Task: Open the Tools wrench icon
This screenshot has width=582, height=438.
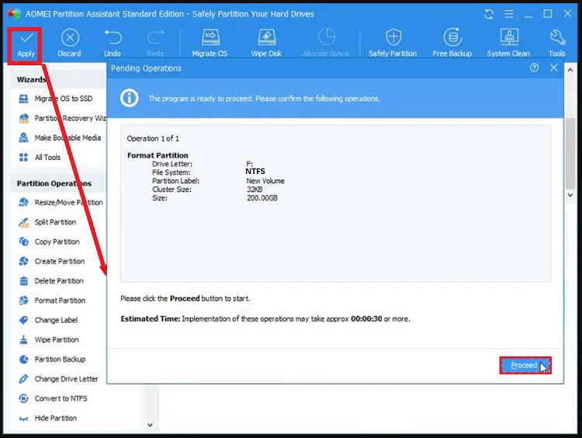Action: click(x=556, y=37)
